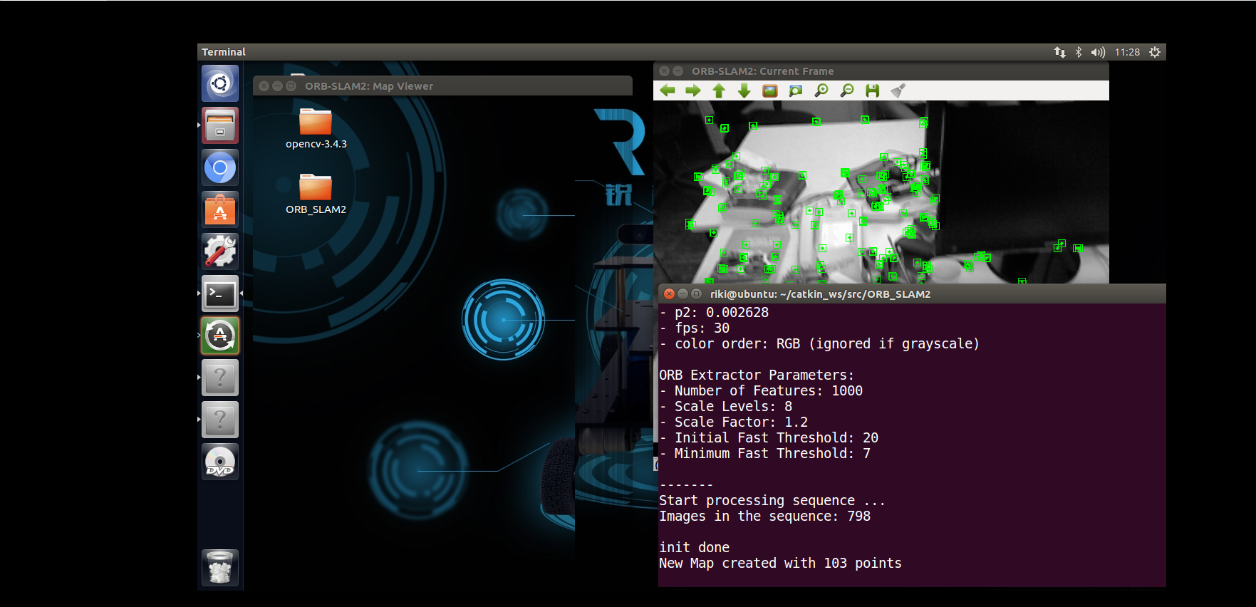The height and width of the screenshot is (607, 1256).
Task: Click the pan left arrow in Current Frame toolbar
Action: pos(668,90)
